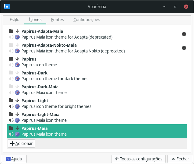Go back to Todas as configurações
The width and height of the screenshot is (194, 164).
pos(138,159)
